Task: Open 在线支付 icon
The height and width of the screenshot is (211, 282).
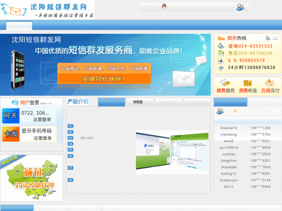Action: click(x=270, y=83)
